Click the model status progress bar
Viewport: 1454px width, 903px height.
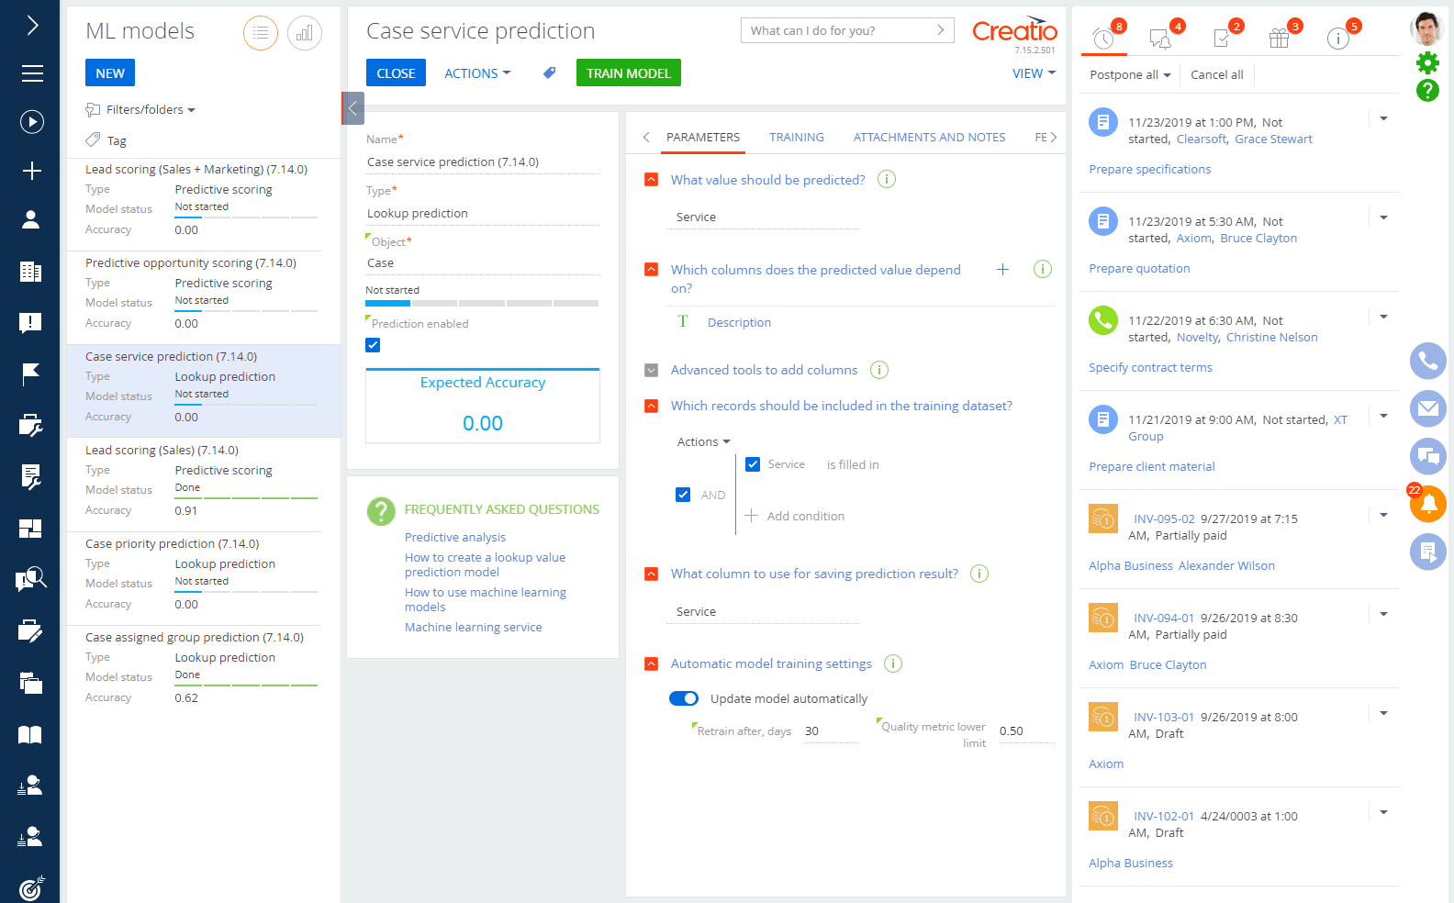[482, 303]
